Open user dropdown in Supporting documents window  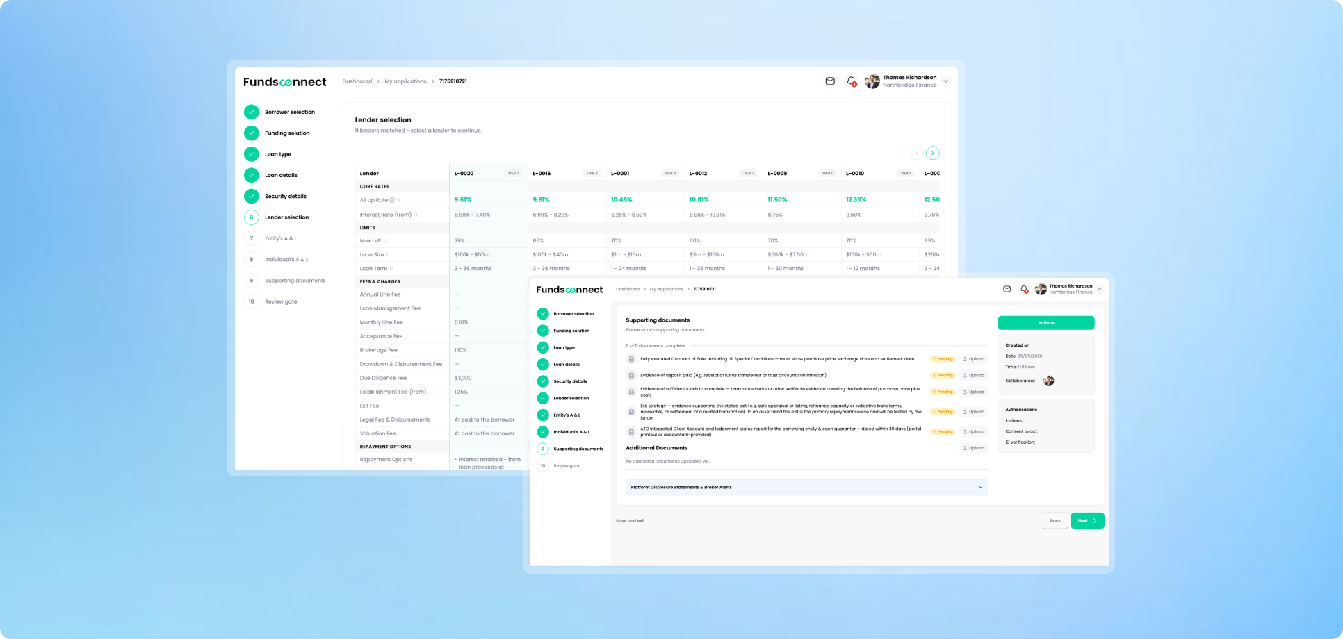(1100, 289)
